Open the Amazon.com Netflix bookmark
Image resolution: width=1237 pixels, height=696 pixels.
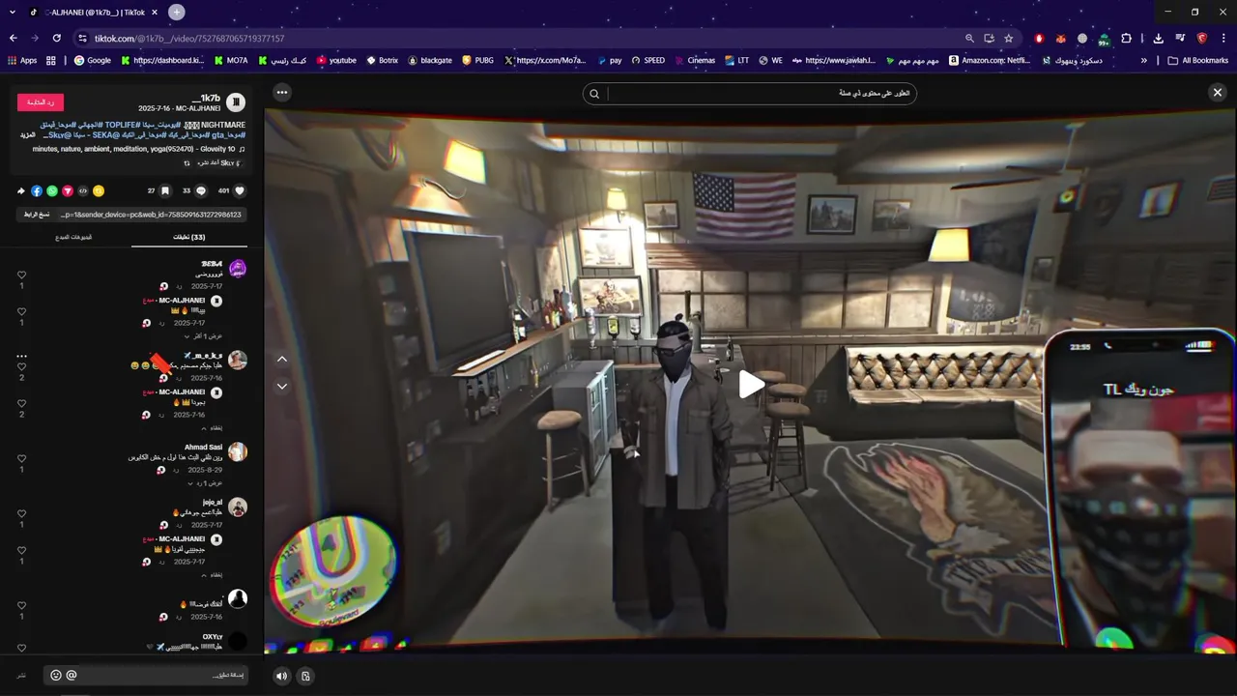point(989,60)
